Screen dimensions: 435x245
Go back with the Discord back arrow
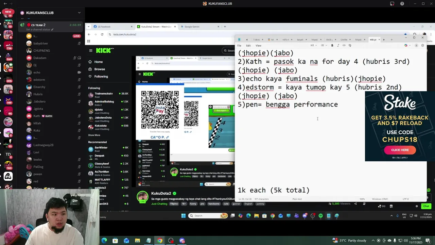click(x=5, y=4)
